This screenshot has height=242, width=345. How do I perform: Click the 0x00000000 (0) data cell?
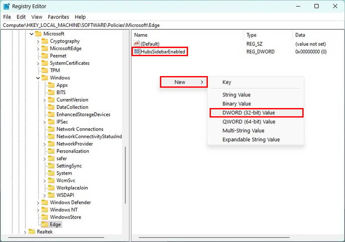click(x=310, y=52)
